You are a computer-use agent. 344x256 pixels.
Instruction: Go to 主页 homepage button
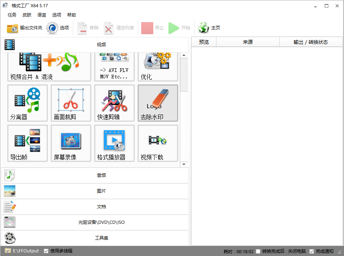[x=210, y=28]
